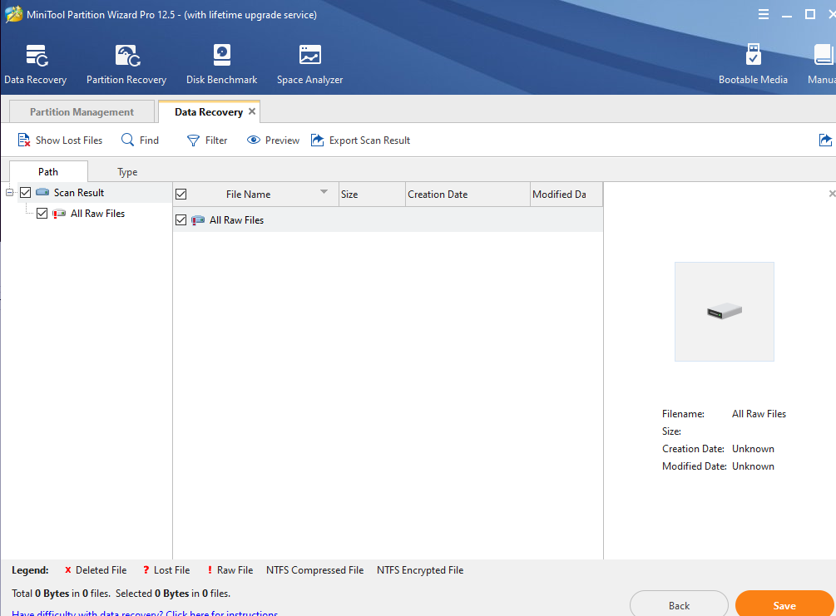This screenshot has height=616, width=836.
Task: Sort by the Size column header
Action: (372, 194)
